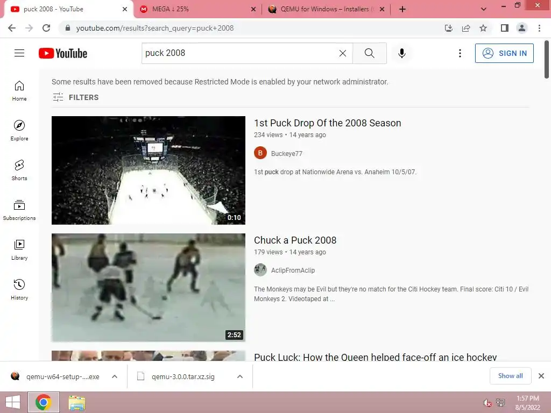This screenshot has width=551, height=413.
Task: Share this page via the share icon
Action: [x=466, y=28]
